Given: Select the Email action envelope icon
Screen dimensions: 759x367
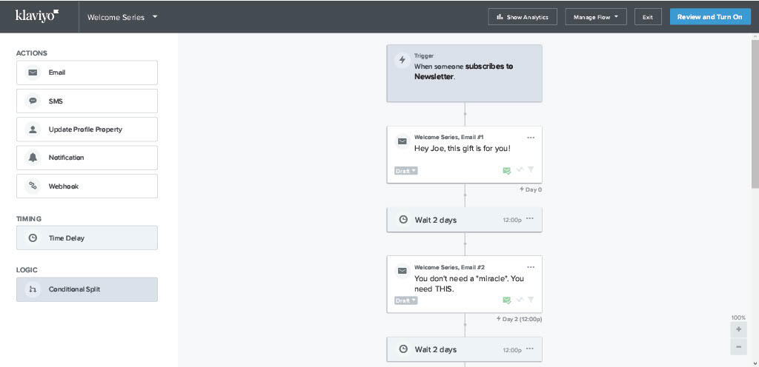Looking at the screenshot, I should pyautogui.click(x=33, y=73).
